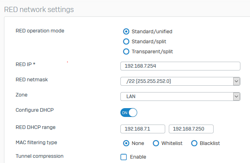Click the Zone dropdown arrow

coord(237,97)
